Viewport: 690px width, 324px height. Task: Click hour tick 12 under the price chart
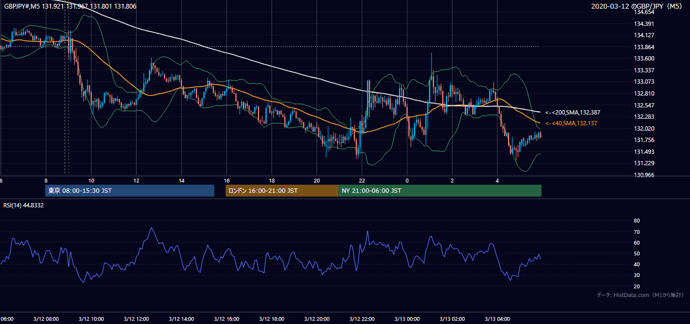(x=136, y=180)
